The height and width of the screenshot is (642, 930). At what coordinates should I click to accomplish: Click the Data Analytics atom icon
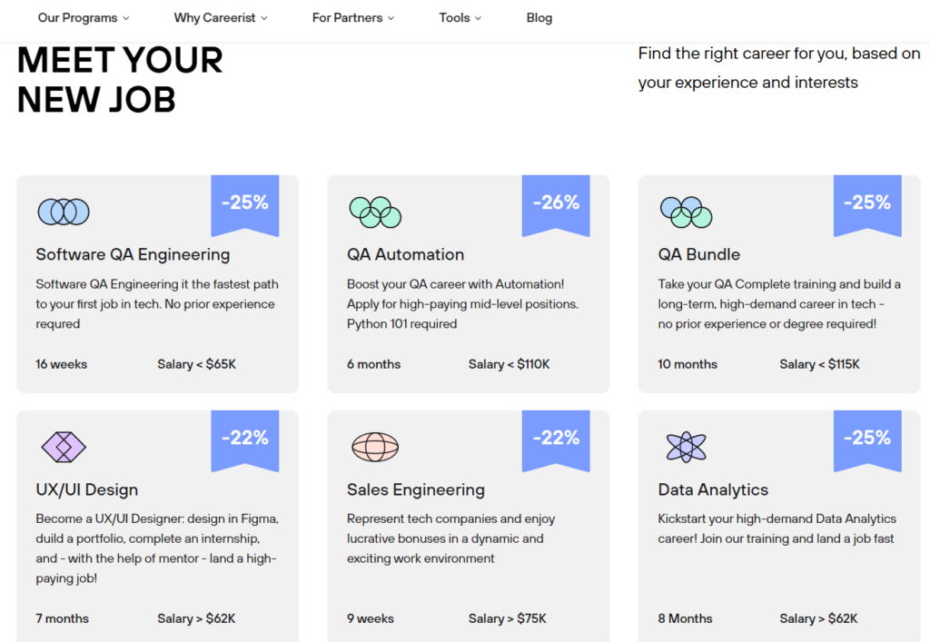[x=687, y=447]
